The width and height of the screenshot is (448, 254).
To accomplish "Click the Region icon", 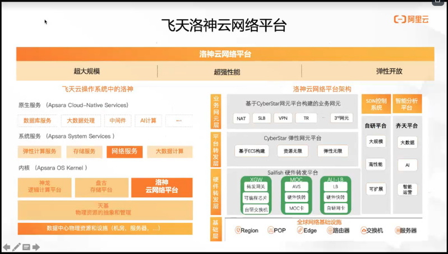I will pos(238,230).
